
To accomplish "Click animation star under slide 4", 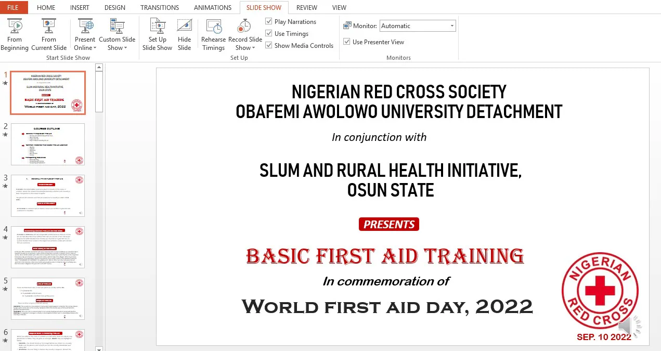I will pyautogui.click(x=5, y=238).
